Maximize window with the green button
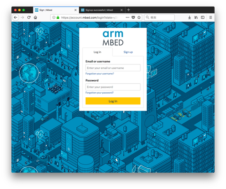226x189 pixels. pos(24,10)
